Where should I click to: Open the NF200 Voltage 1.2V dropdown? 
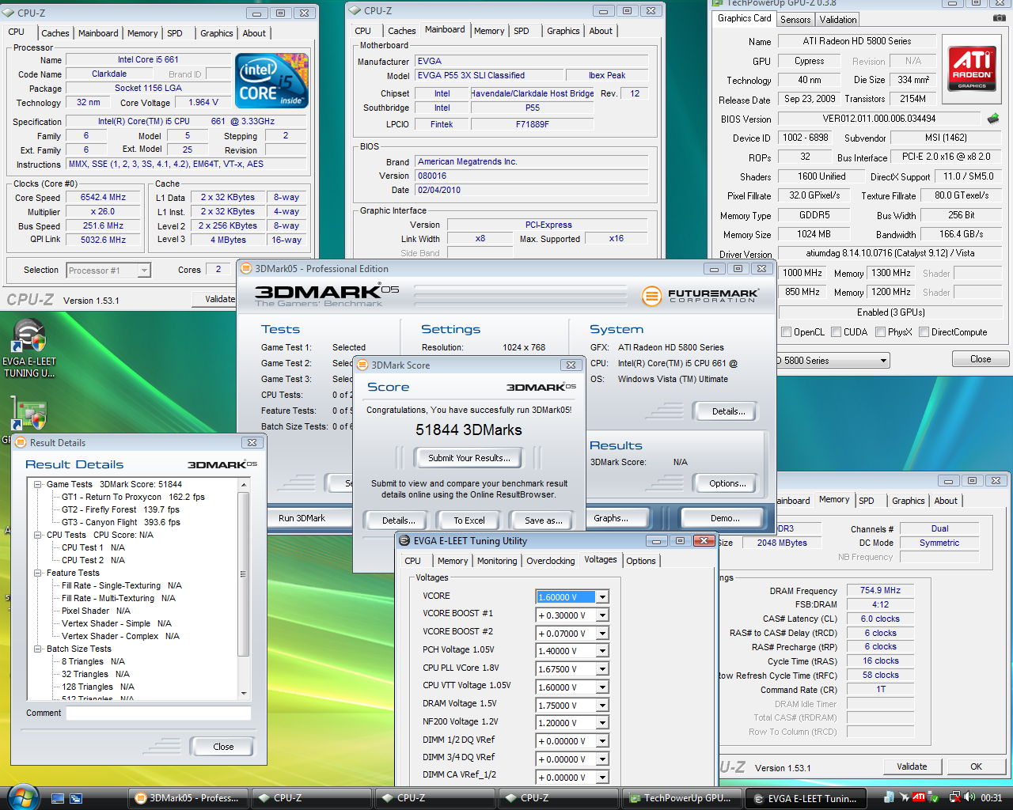coord(602,723)
